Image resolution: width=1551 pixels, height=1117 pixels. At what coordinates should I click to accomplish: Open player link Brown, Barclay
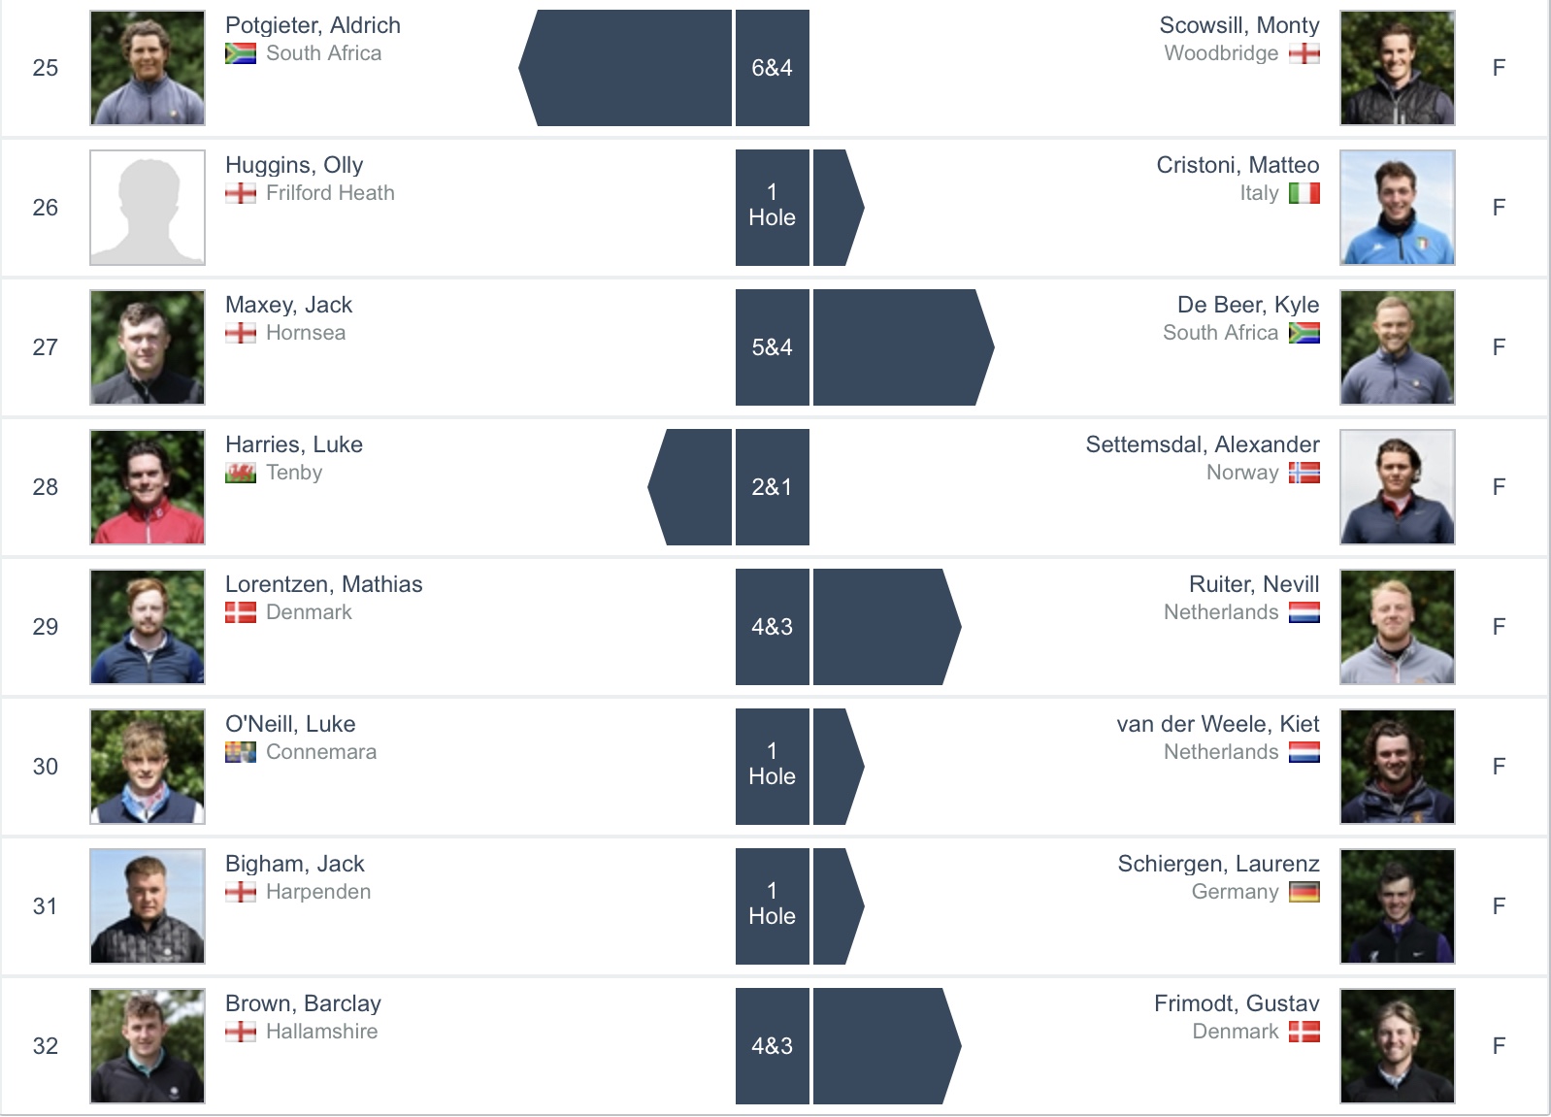pos(303,1003)
